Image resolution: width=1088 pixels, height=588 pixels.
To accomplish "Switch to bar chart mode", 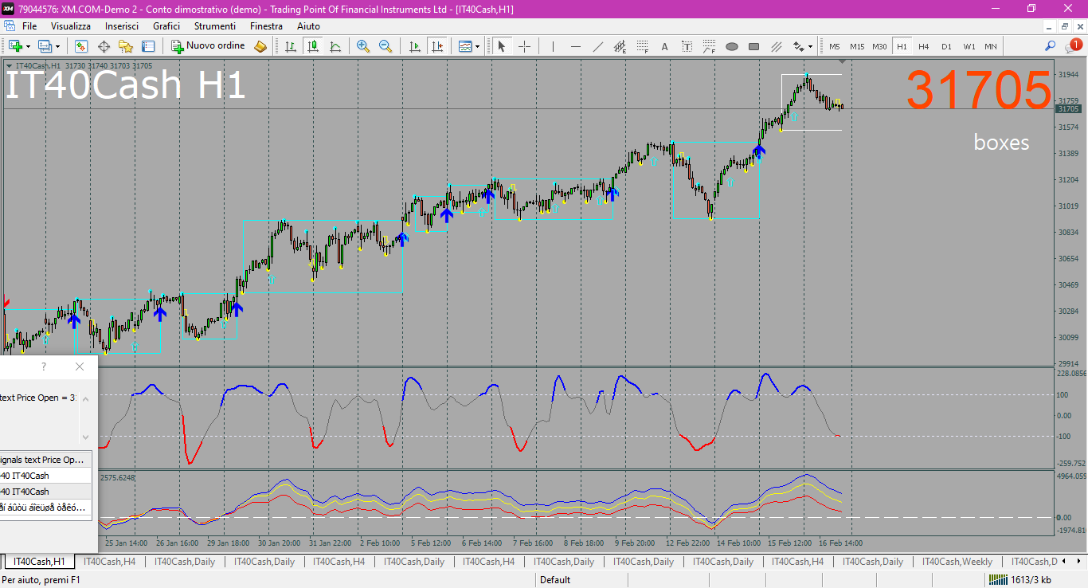I will 291,46.
